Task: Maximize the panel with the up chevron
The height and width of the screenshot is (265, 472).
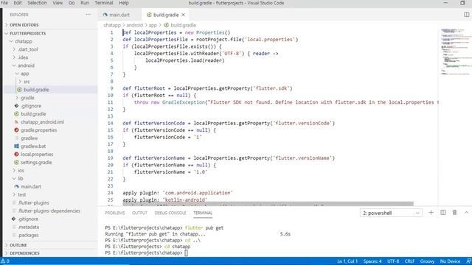Action: pos(466,213)
